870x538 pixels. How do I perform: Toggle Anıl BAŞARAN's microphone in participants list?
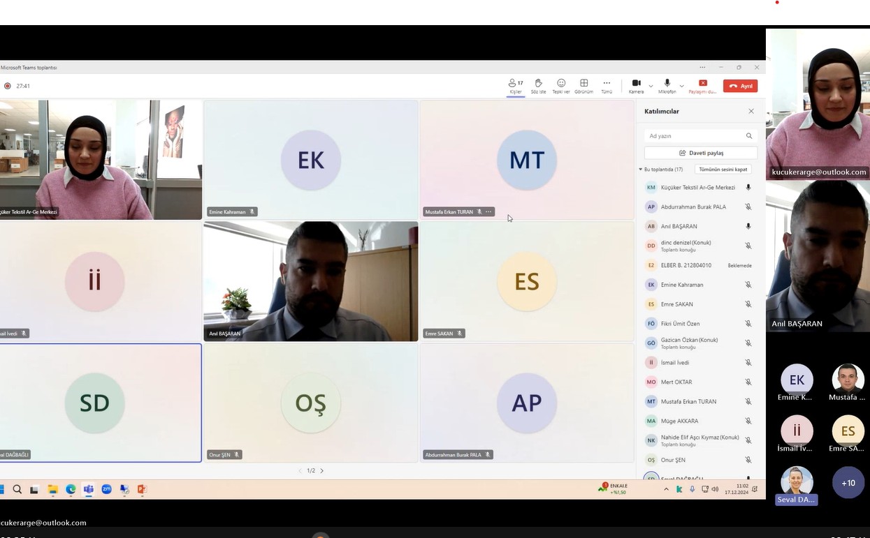pyautogui.click(x=748, y=227)
